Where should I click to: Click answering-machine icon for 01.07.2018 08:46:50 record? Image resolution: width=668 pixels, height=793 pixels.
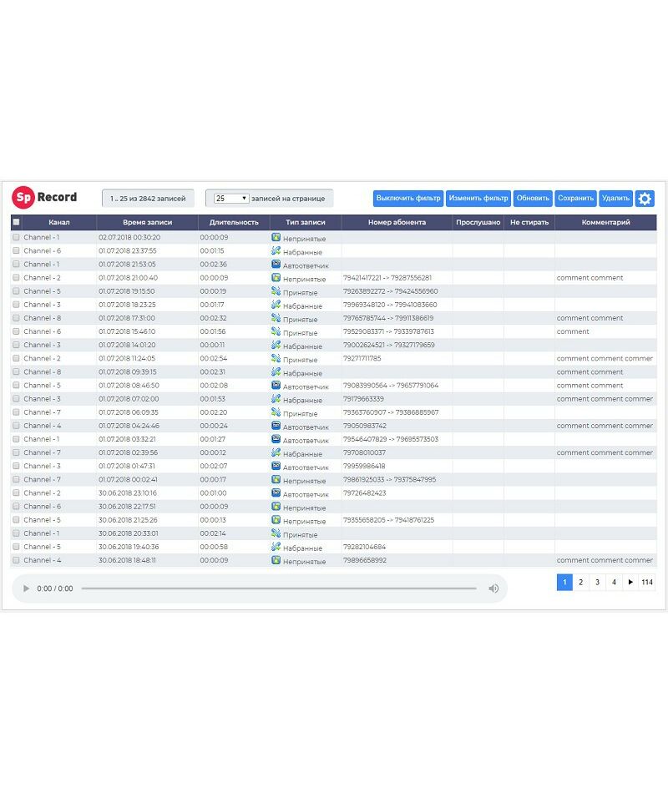276,385
